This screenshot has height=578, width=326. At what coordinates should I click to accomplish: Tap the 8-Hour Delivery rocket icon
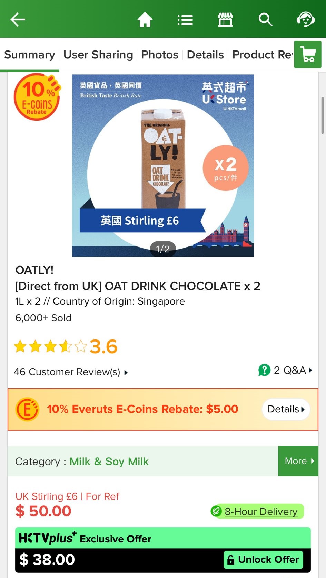coord(216,511)
